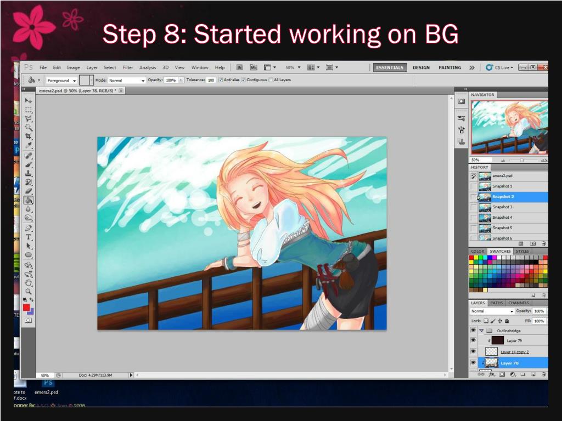Screen dimensions: 562x421
Task: Select the Clone Stamp tool
Action: 29,173
